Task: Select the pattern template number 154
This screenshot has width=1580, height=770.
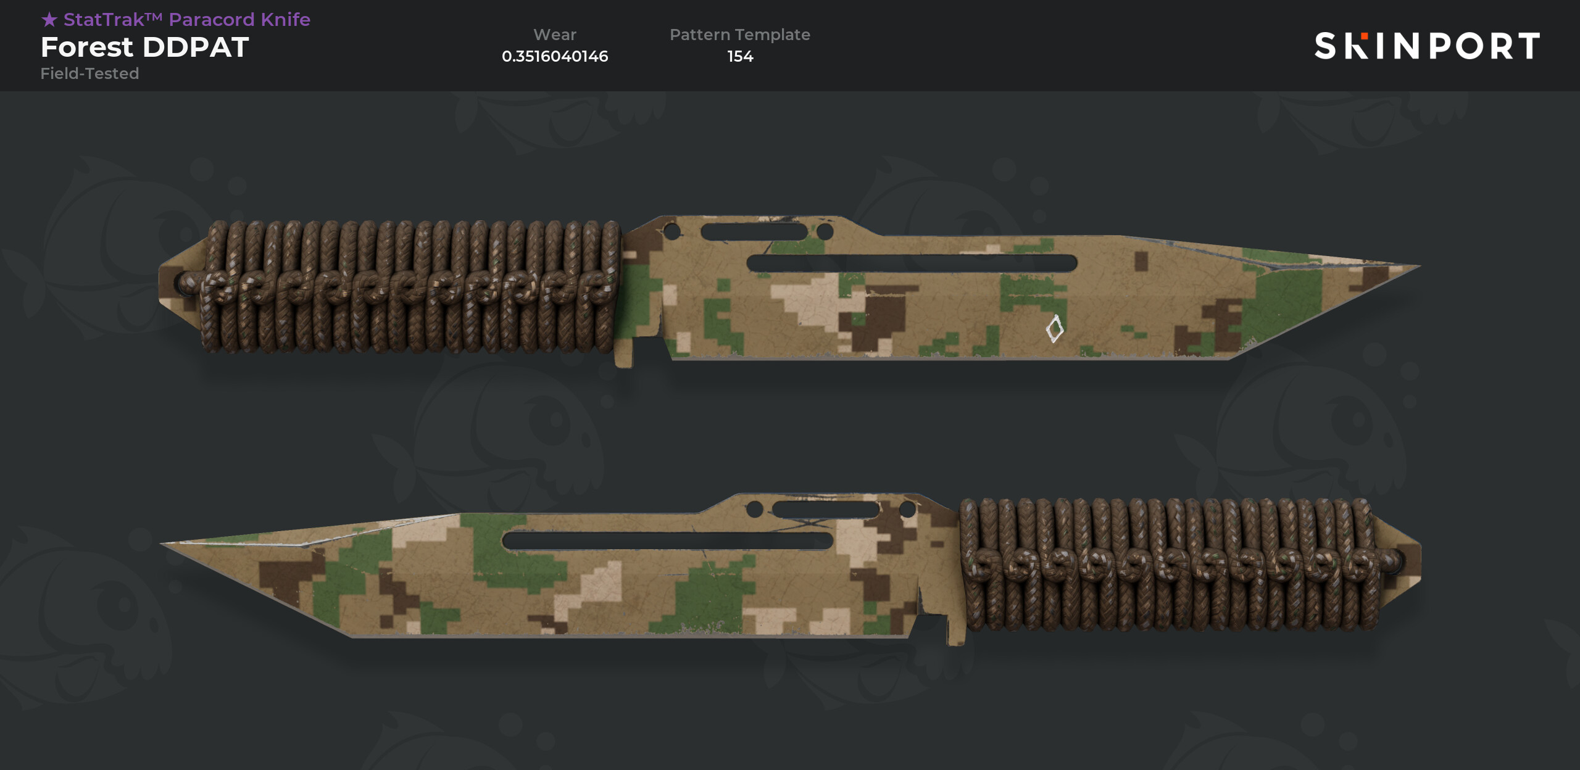Action: (740, 56)
